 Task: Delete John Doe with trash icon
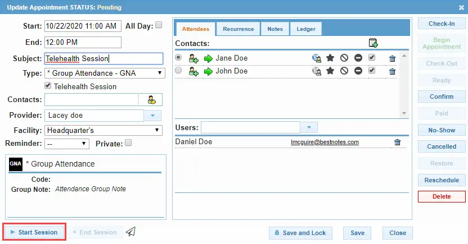[392, 72]
